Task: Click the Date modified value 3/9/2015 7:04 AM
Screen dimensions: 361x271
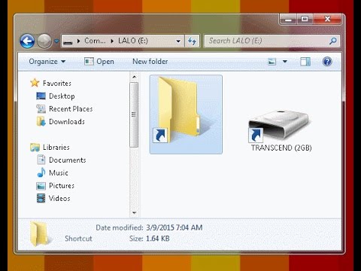Action: tap(174, 227)
